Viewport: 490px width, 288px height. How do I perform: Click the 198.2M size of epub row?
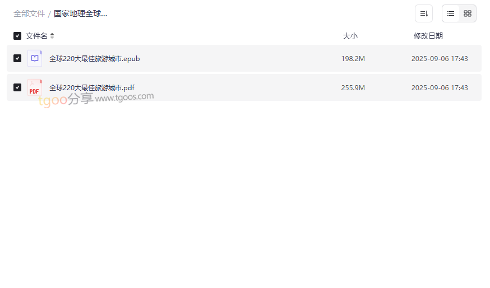pyautogui.click(x=353, y=59)
